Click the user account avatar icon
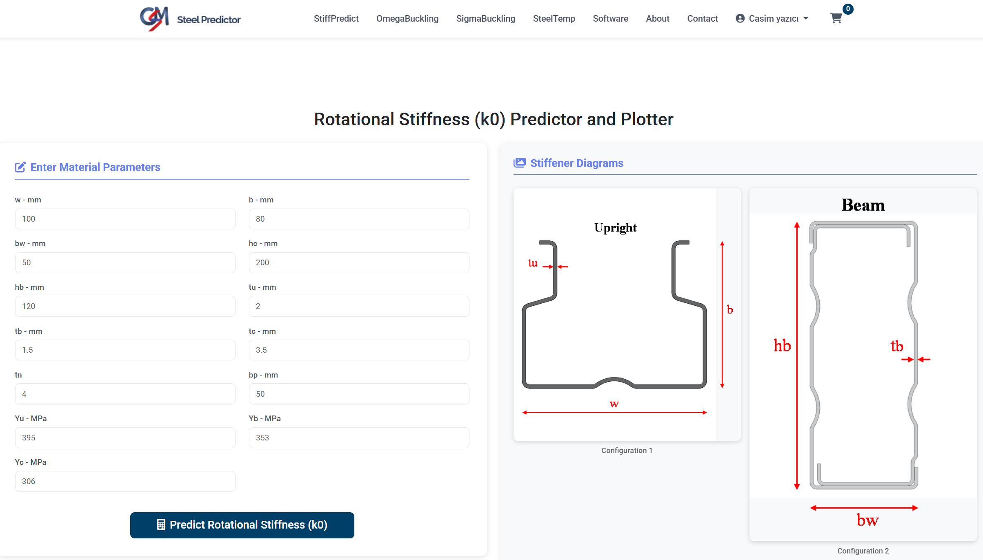 (x=740, y=18)
